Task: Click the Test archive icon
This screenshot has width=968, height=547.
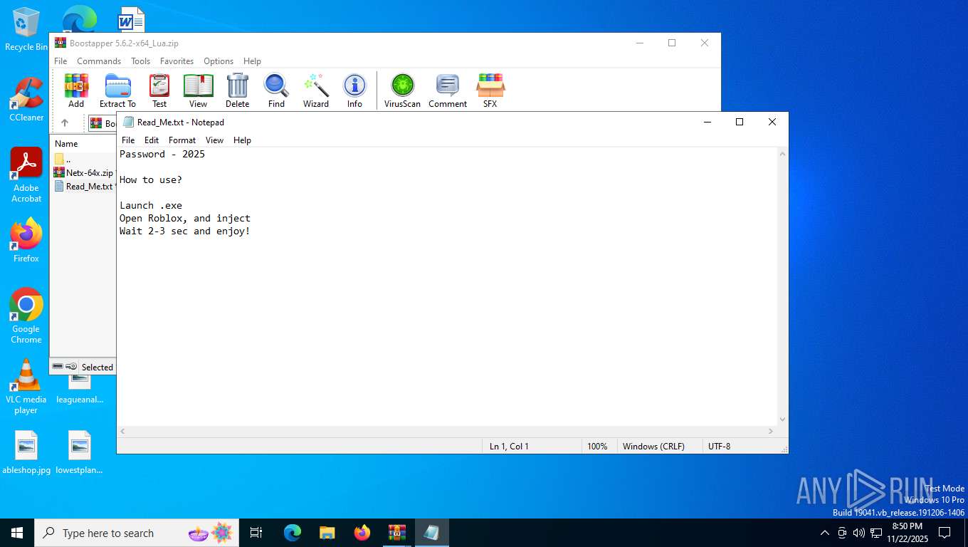Action: (159, 90)
